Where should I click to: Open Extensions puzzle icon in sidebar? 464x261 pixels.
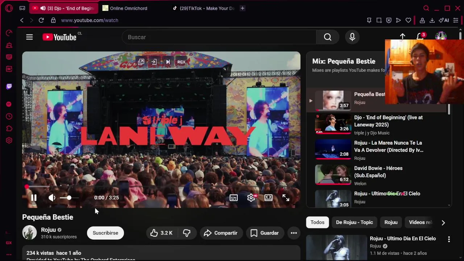point(9,128)
